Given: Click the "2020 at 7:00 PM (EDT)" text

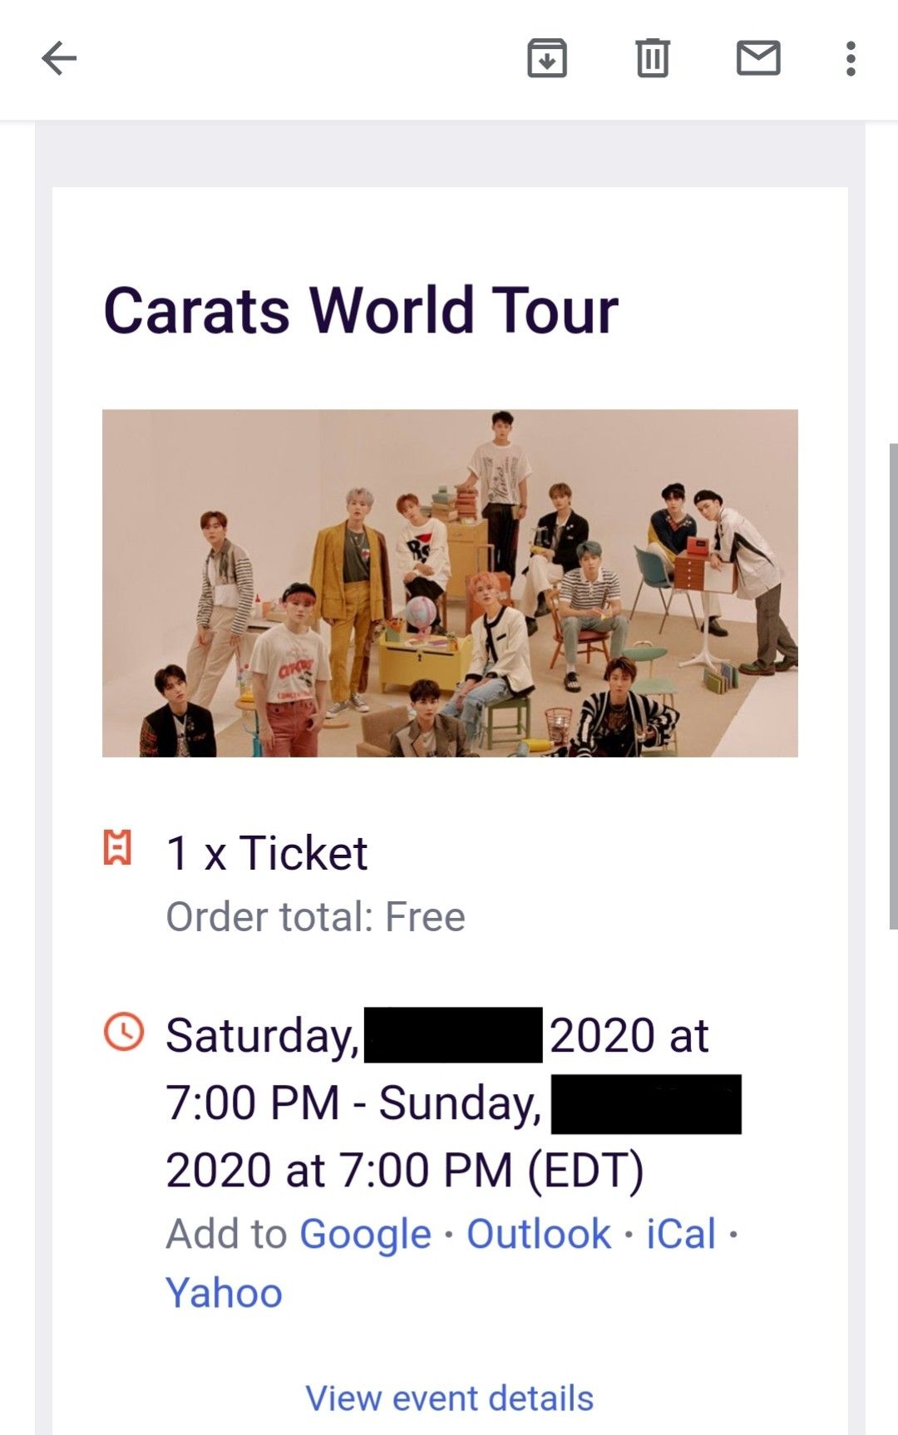Looking at the screenshot, I should click(x=405, y=1171).
